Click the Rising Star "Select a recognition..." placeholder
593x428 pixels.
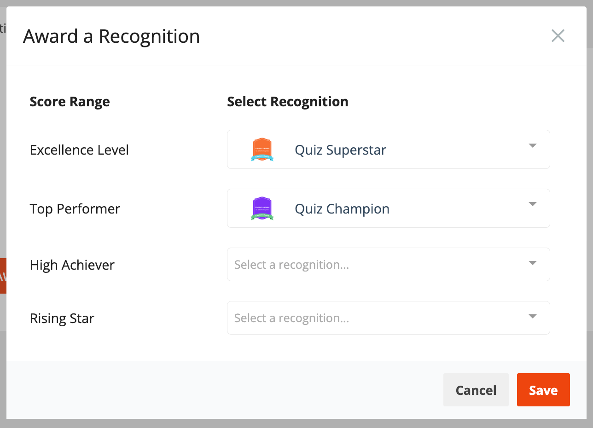[291, 318]
